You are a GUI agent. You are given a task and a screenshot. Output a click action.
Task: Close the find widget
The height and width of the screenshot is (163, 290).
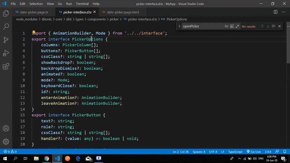(x=280, y=26)
